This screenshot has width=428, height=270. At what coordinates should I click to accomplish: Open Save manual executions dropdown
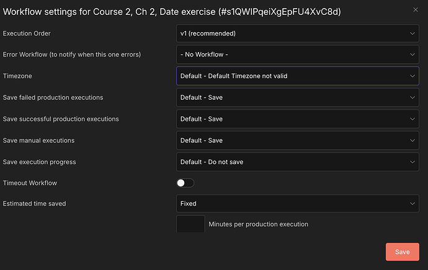[292, 141]
